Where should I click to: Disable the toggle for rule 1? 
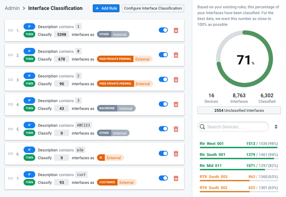[x=163, y=30]
